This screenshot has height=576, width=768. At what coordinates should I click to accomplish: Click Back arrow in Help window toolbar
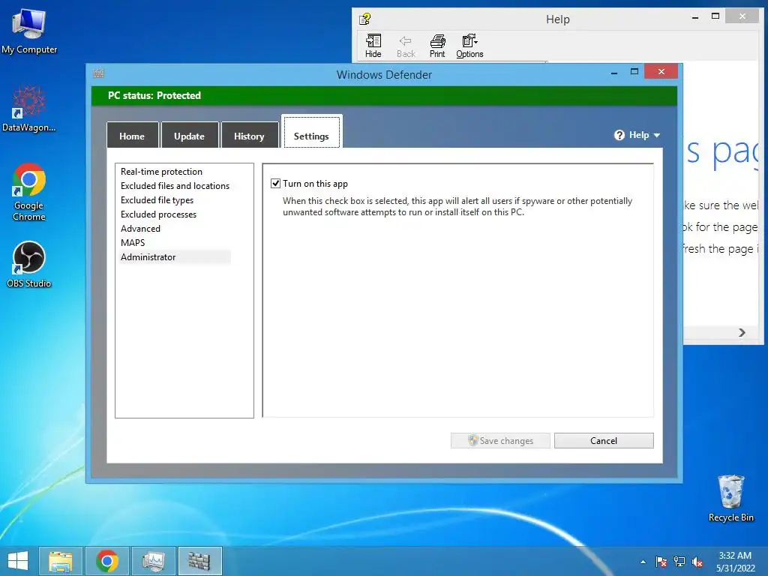click(x=406, y=46)
